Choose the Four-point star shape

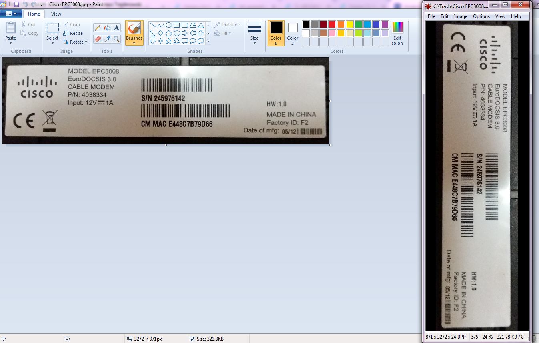coord(160,41)
